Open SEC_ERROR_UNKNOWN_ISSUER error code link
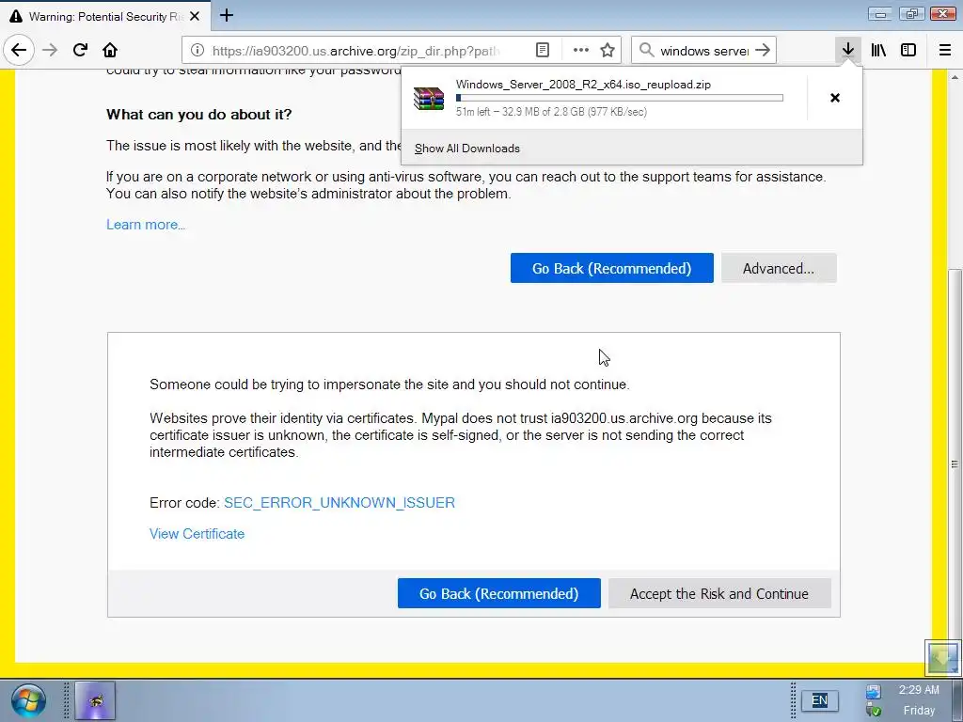Viewport: 963px width, 722px height. (x=339, y=503)
